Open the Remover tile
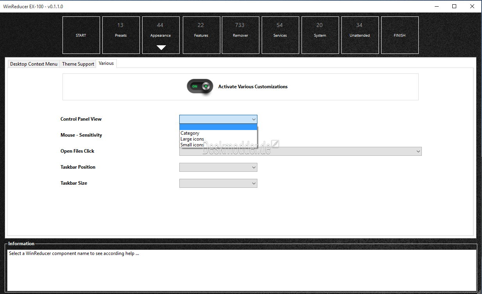The image size is (482, 294). tap(241, 35)
